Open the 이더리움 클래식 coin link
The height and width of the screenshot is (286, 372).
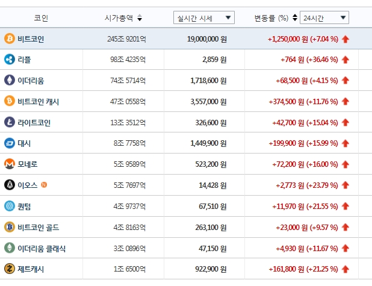(x=42, y=248)
